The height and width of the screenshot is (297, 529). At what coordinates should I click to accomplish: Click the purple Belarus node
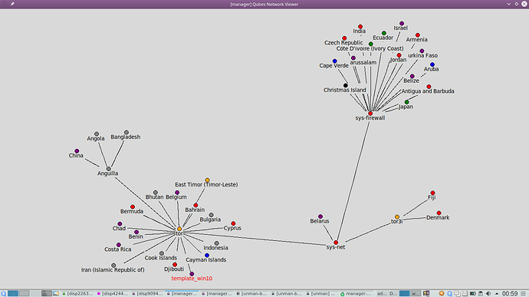coord(320,216)
